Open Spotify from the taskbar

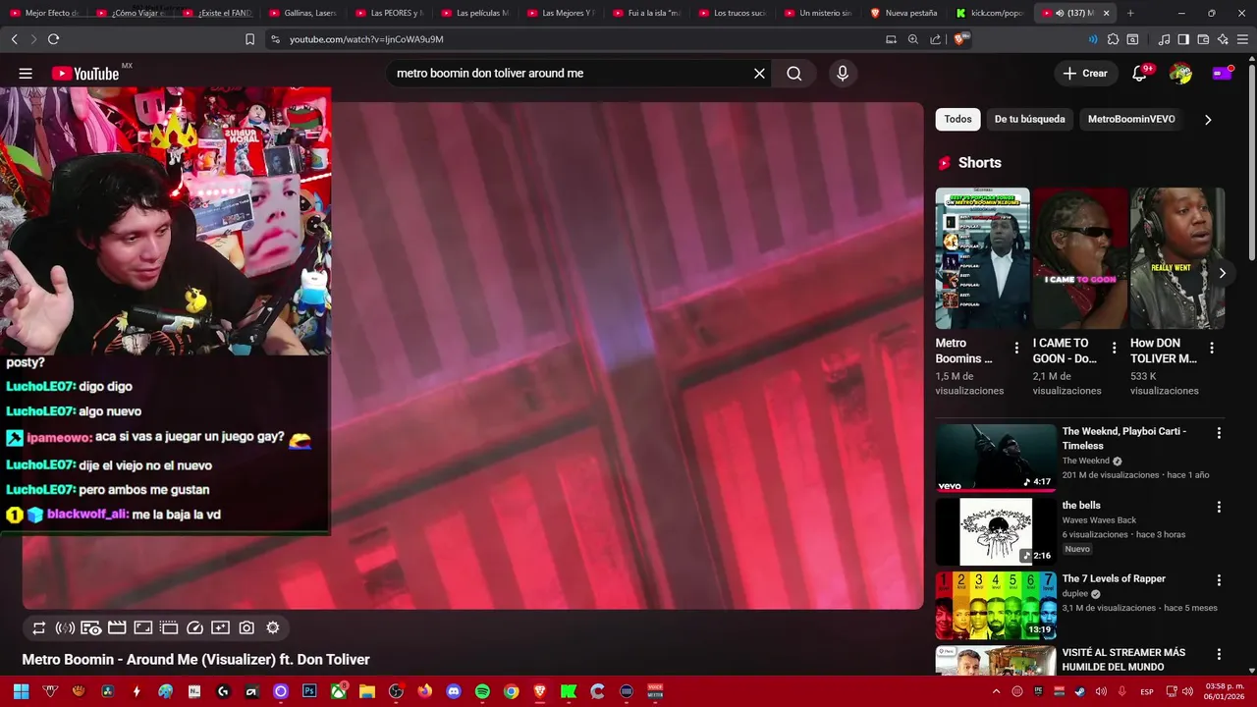click(482, 691)
